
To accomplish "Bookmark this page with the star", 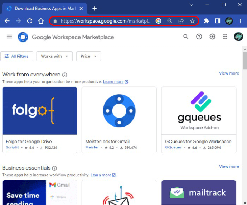I will (192, 21).
